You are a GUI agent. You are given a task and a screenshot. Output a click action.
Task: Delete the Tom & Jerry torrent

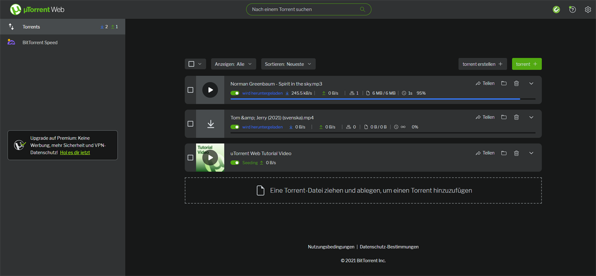point(517,117)
